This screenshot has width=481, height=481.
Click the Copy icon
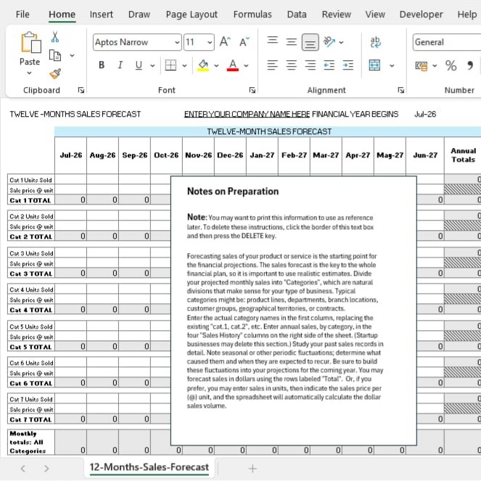tap(55, 56)
